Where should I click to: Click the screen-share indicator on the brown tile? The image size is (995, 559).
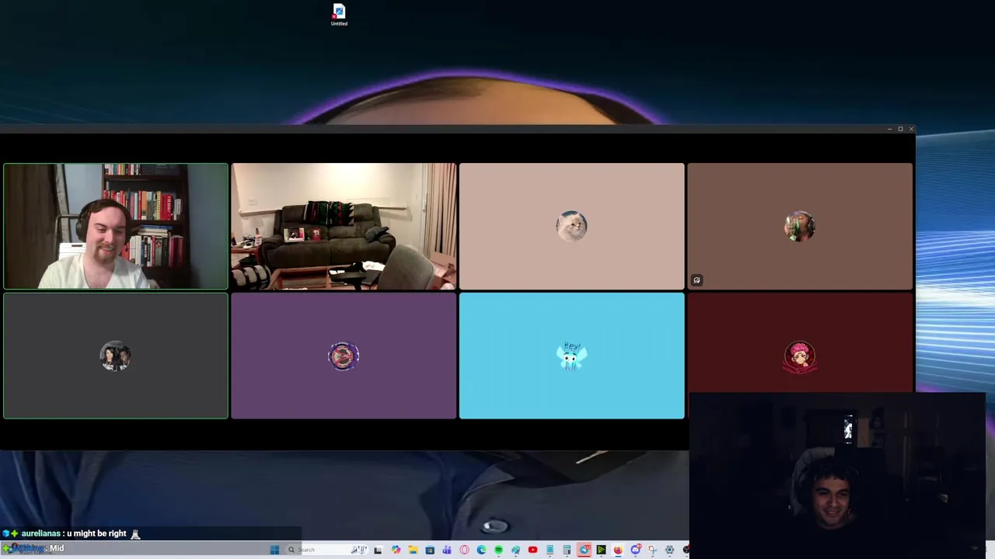coord(696,280)
